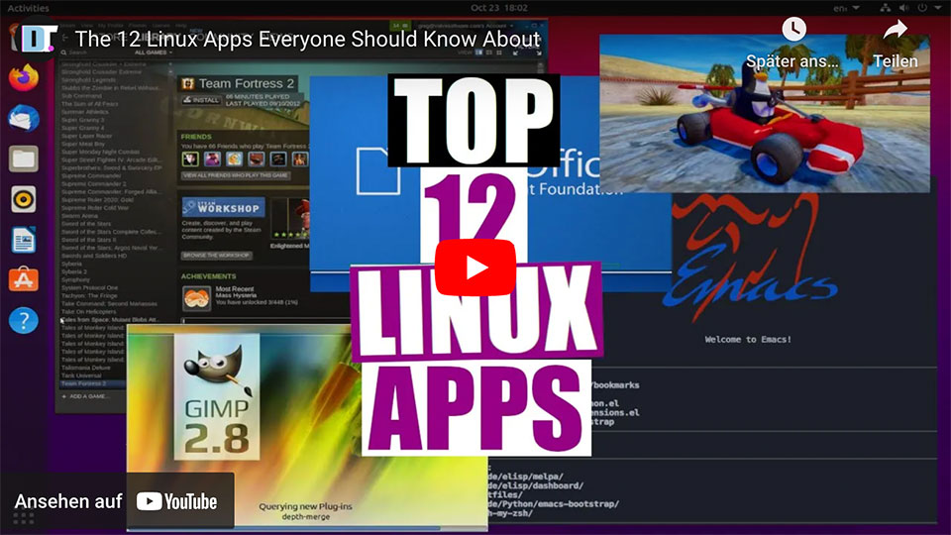Image resolution: width=951 pixels, height=535 pixels.
Task: Click the volume icon in the top bar
Action: 903,8
